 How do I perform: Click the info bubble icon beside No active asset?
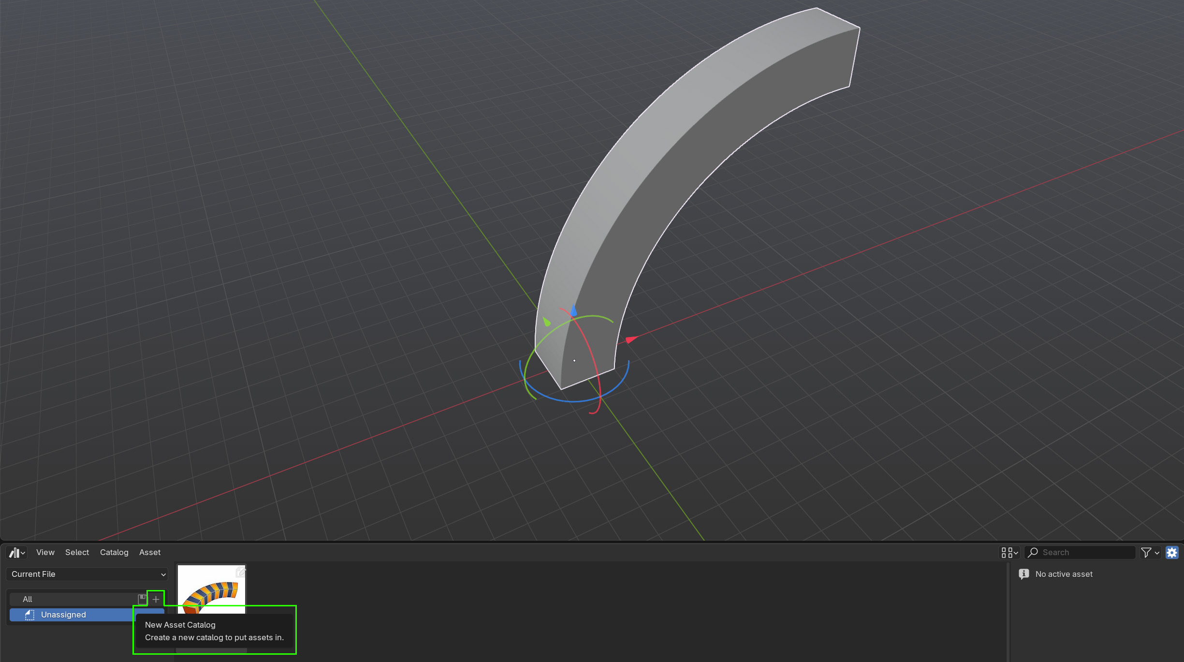click(1023, 574)
